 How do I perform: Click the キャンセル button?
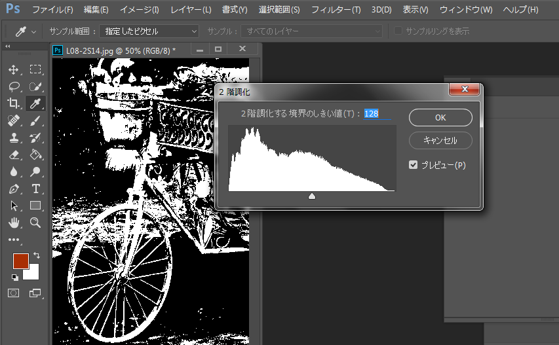coord(440,140)
